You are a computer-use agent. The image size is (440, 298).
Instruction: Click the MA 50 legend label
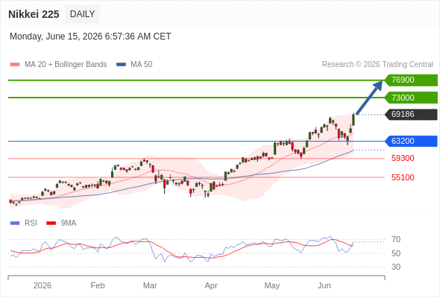(x=142, y=65)
